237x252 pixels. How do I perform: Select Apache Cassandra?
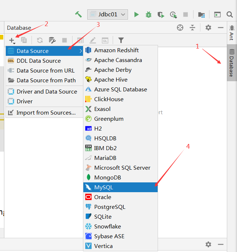tap(121, 60)
